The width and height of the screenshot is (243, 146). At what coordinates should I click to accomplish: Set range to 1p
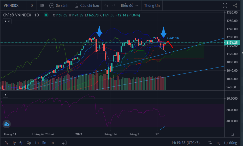(37, 143)
